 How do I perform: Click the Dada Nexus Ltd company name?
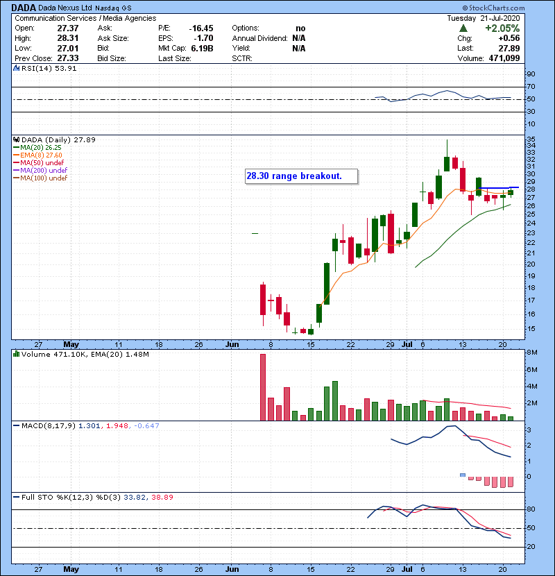click(65, 8)
